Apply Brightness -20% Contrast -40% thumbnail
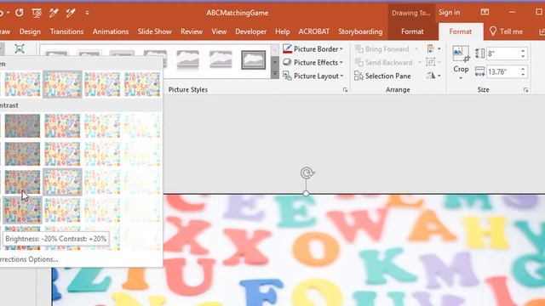 pyautogui.click(x=22, y=126)
